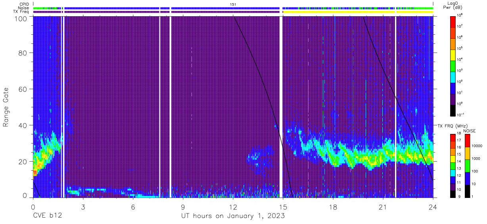Click the '6' tick on UT hours axis
Screen dimensions: 487x224
click(133, 206)
